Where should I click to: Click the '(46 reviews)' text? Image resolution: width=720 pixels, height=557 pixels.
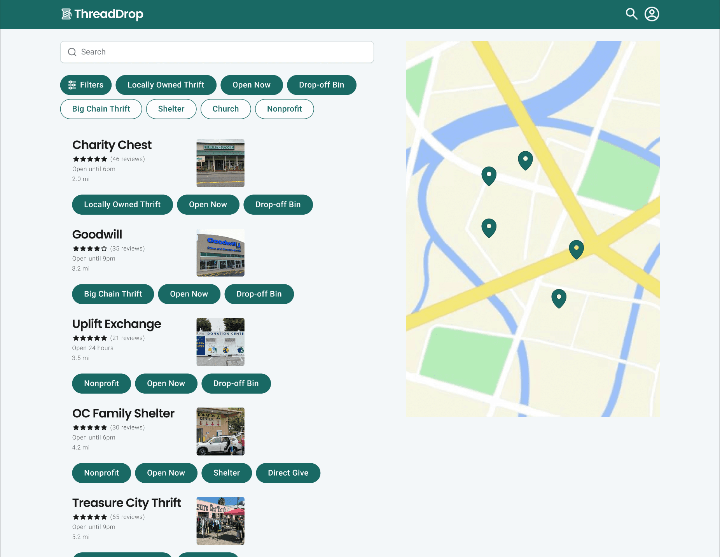click(x=128, y=159)
